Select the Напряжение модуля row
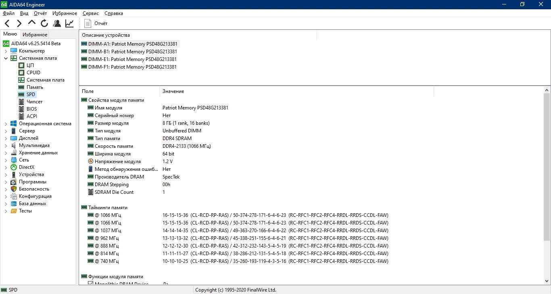 (256, 162)
